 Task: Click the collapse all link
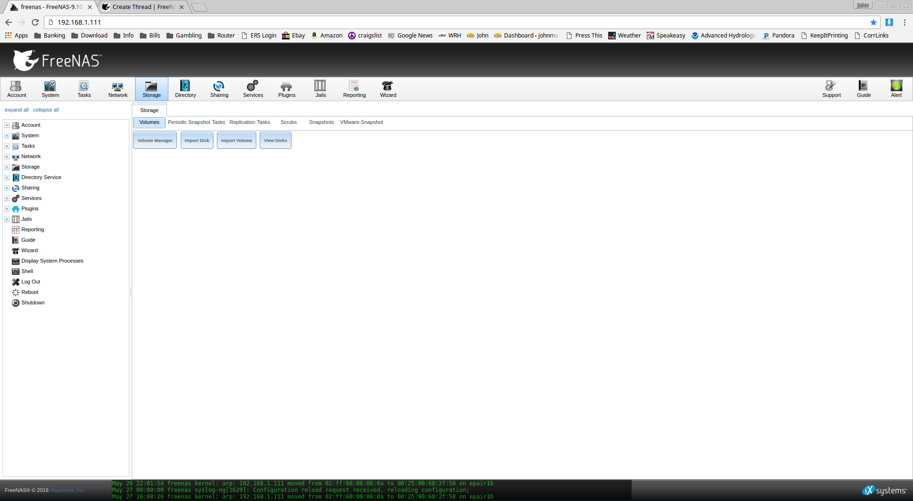pyautogui.click(x=46, y=110)
